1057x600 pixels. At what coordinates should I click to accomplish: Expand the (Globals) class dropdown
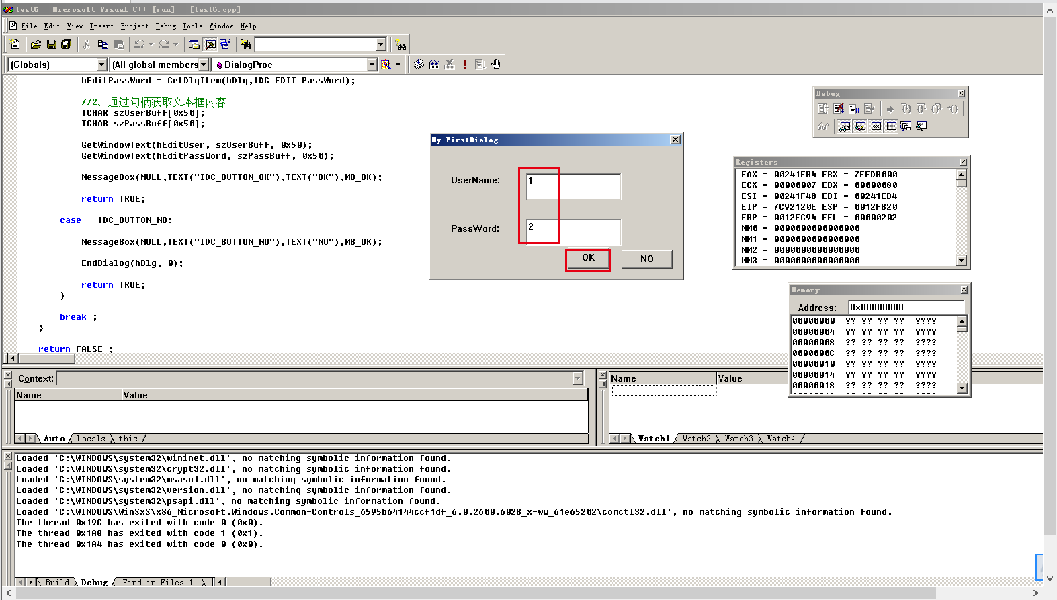tap(102, 65)
